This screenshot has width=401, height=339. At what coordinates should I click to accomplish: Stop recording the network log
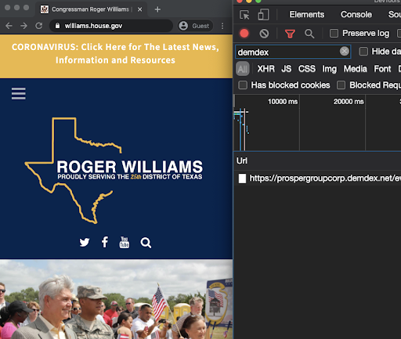(244, 34)
